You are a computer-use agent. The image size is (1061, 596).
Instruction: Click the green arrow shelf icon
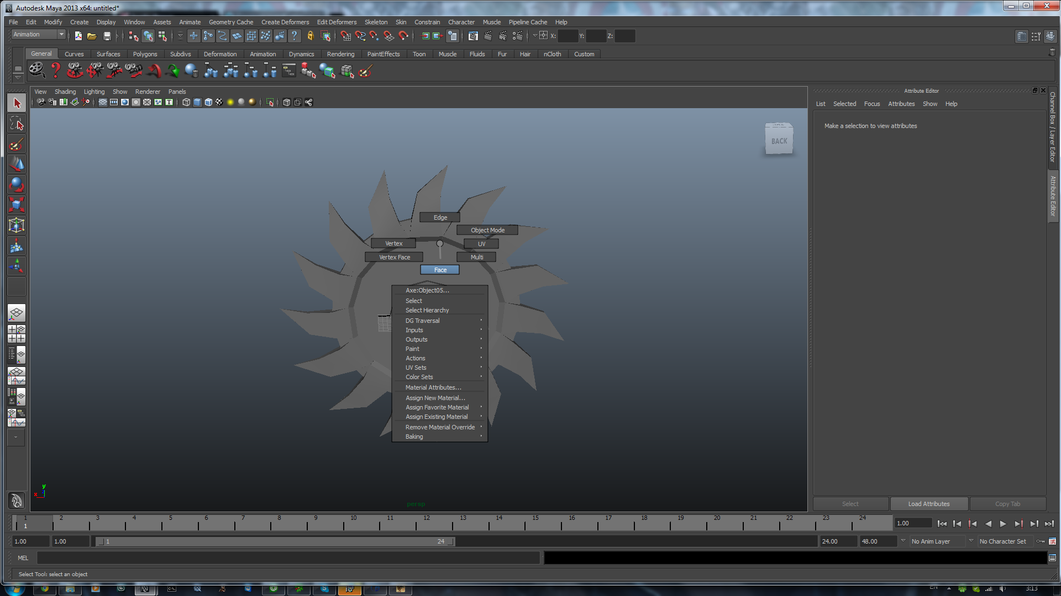click(173, 70)
